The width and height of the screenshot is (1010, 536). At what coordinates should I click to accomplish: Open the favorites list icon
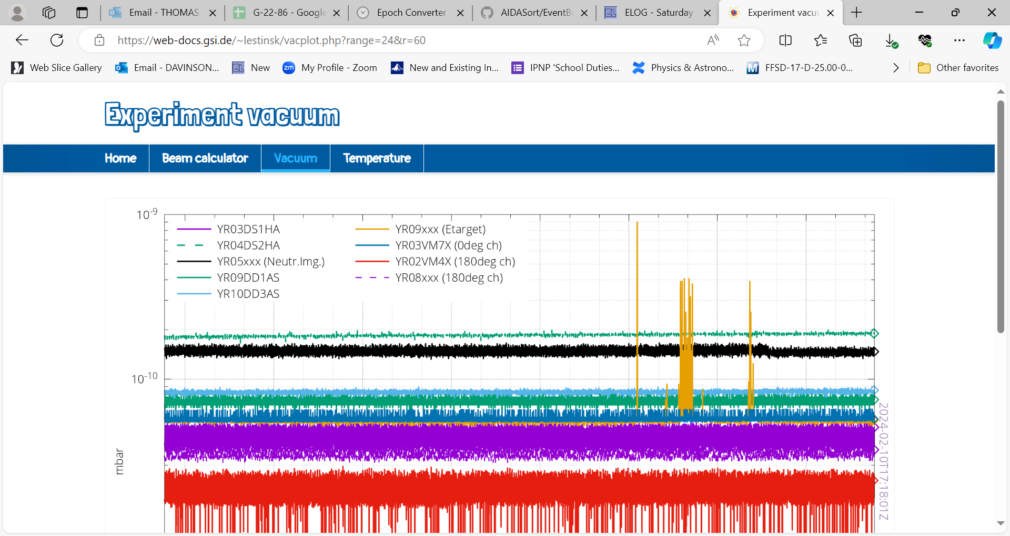820,40
